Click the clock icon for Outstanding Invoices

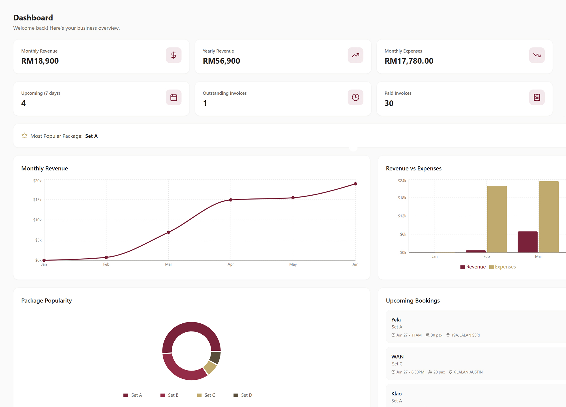(355, 97)
